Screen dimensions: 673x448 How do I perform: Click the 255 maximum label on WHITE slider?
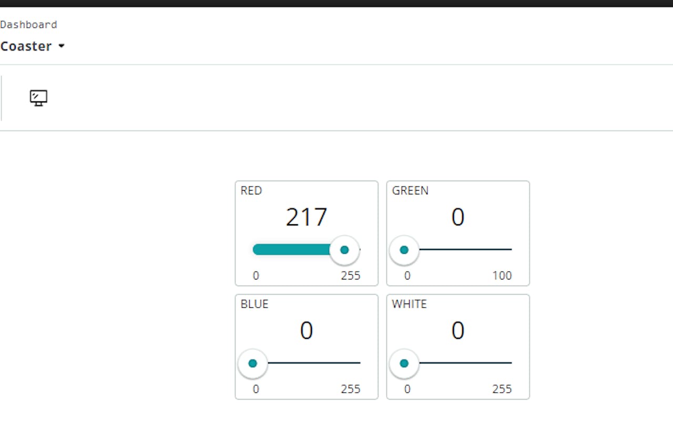click(502, 389)
